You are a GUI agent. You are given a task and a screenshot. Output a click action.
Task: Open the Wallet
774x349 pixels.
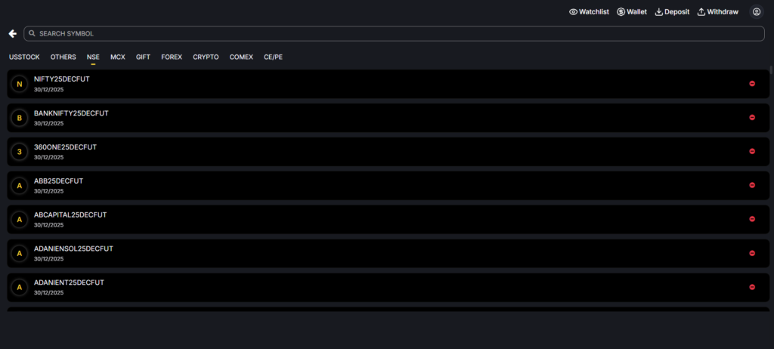point(631,12)
